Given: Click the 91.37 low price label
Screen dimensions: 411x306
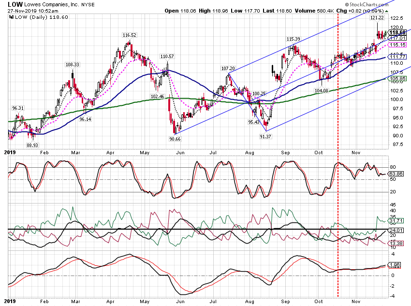Looking at the screenshot, I should tap(265, 136).
